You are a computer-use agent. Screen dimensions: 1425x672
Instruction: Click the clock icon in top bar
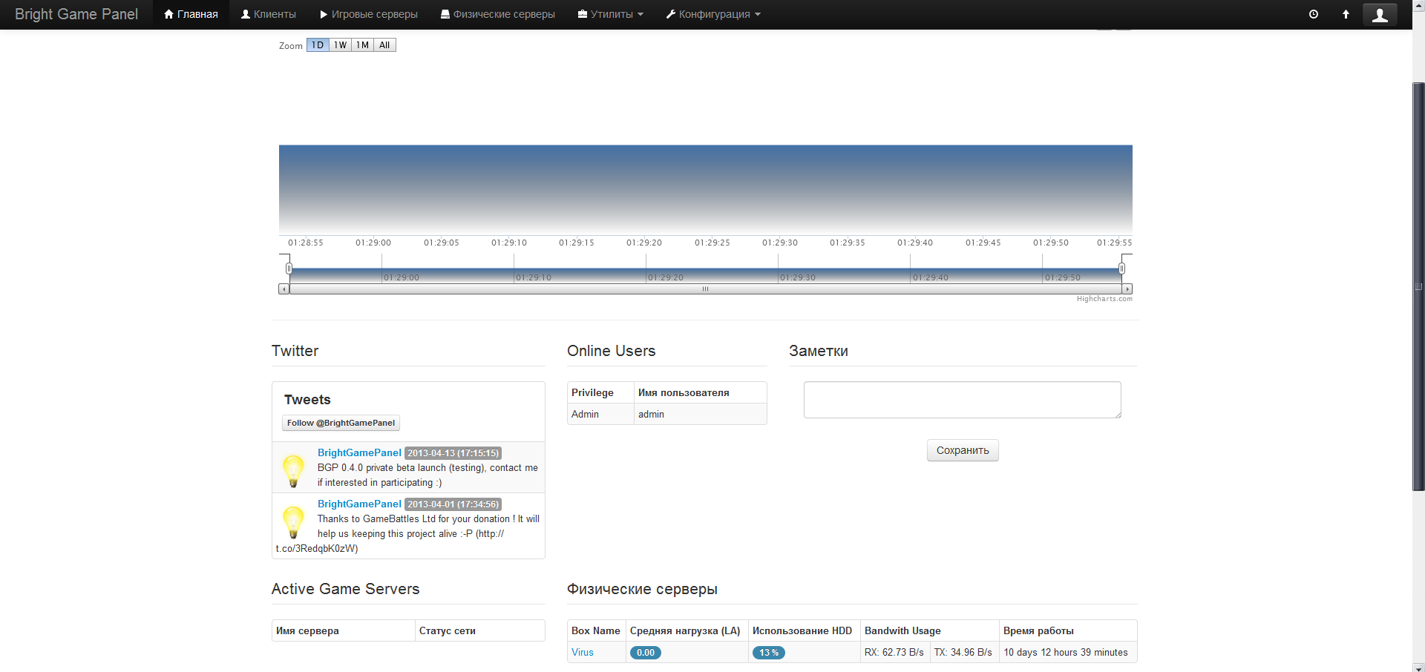pos(1313,14)
